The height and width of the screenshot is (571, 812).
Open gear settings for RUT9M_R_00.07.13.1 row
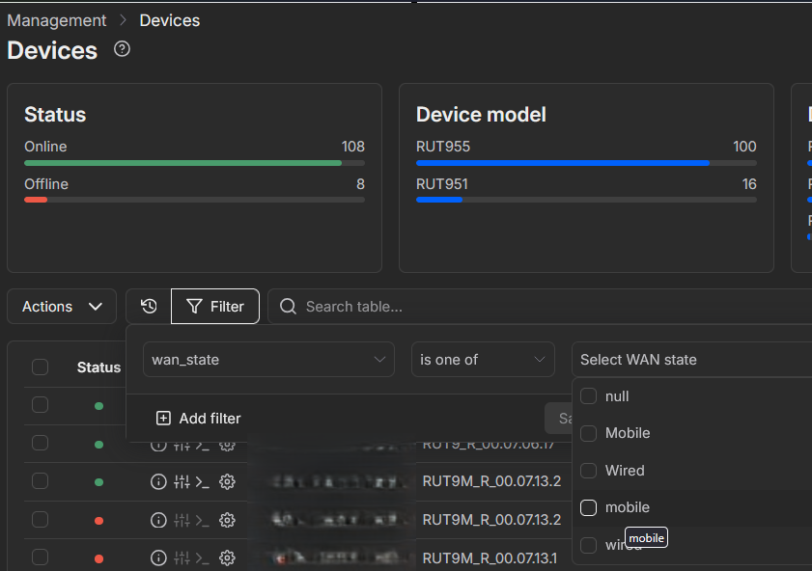pyautogui.click(x=227, y=557)
